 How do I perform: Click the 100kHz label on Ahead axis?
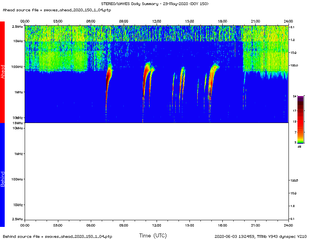17,67
